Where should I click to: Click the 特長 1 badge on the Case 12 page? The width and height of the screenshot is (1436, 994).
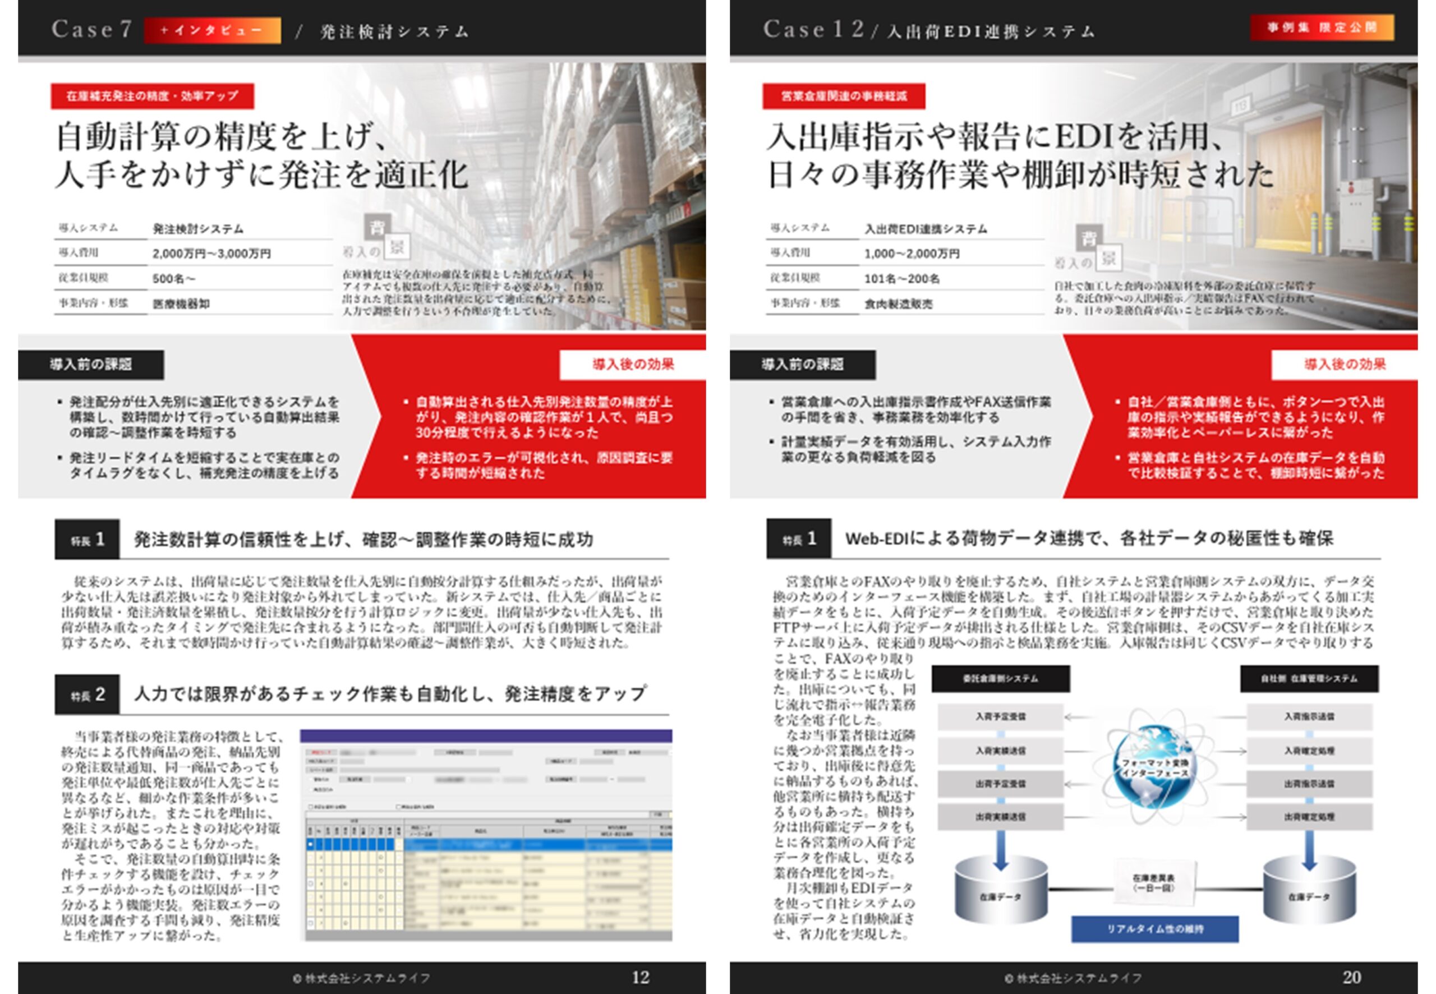(799, 538)
